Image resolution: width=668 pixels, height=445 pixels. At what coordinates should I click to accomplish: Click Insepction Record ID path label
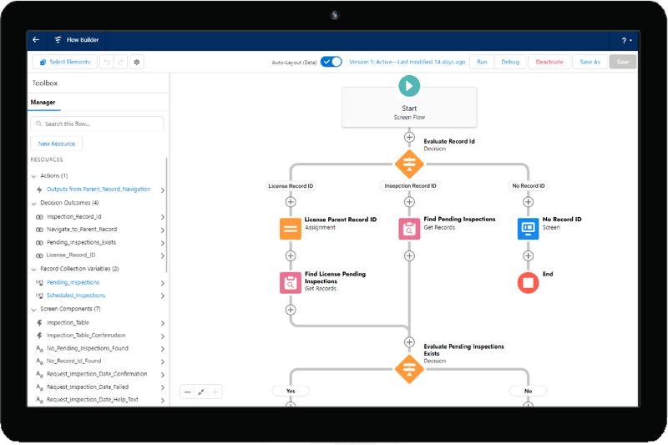[410, 186]
